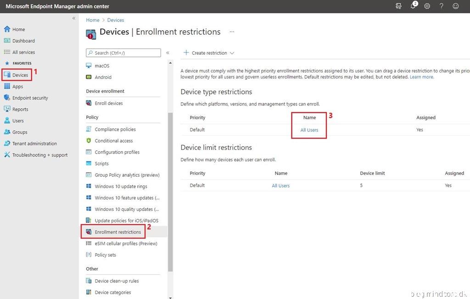Collapse the Devices submenu panel
This screenshot has height=299, width=470.
tap(168, 53)
